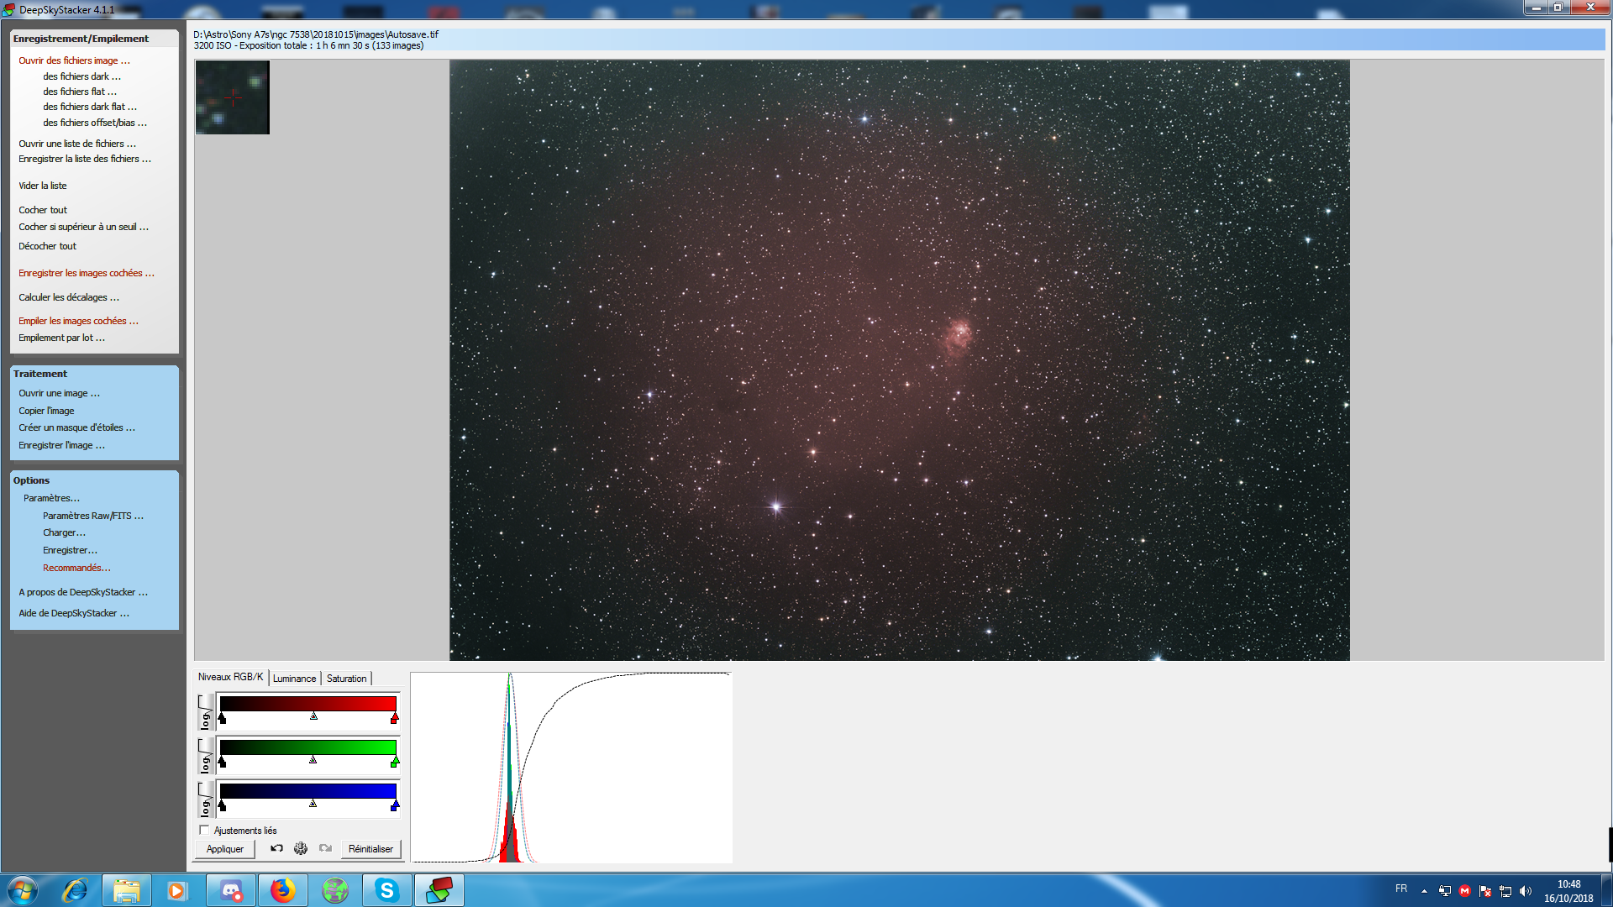Click the green channel white point marker
This screenshot has width=1613, height=907.
coord(395,762)
